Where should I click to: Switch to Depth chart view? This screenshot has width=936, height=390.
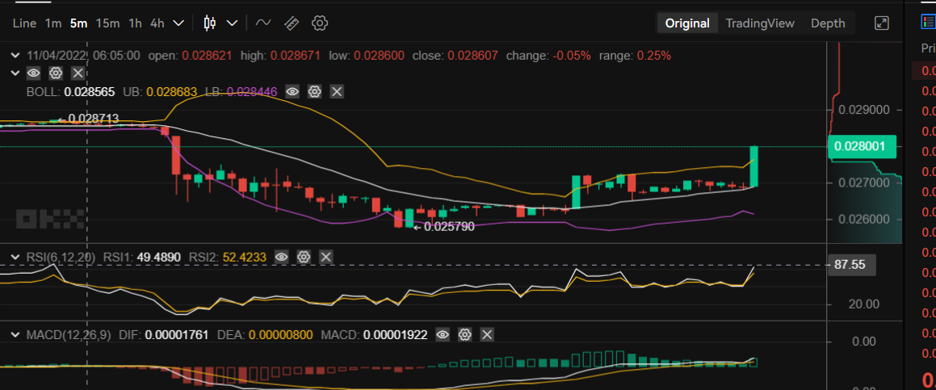(x=827, y=23)
